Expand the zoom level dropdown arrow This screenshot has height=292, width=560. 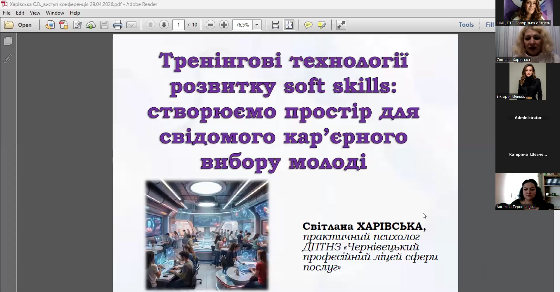point(257,25)
